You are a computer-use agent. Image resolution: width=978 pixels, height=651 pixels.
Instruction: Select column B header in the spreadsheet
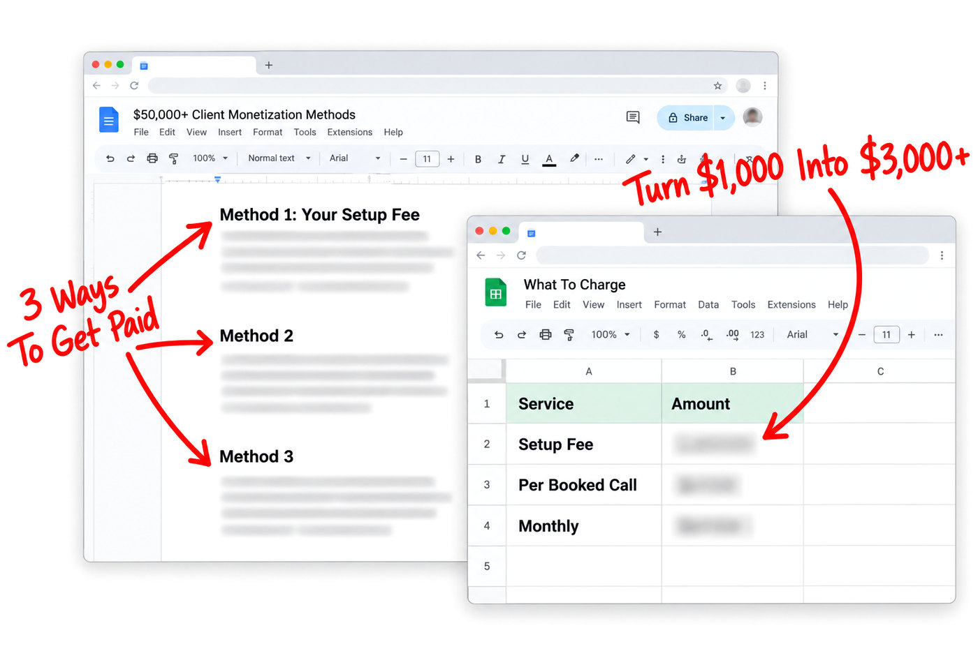[732, 371]
